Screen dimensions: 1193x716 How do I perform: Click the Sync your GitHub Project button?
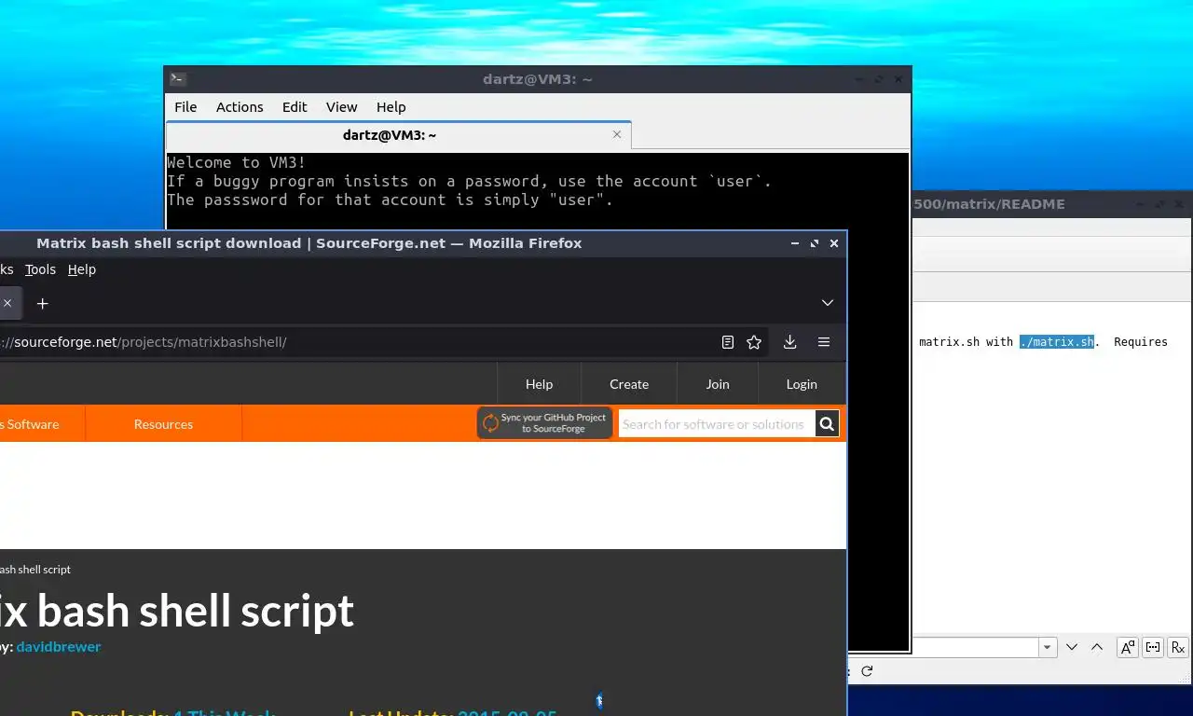(544, 423)
